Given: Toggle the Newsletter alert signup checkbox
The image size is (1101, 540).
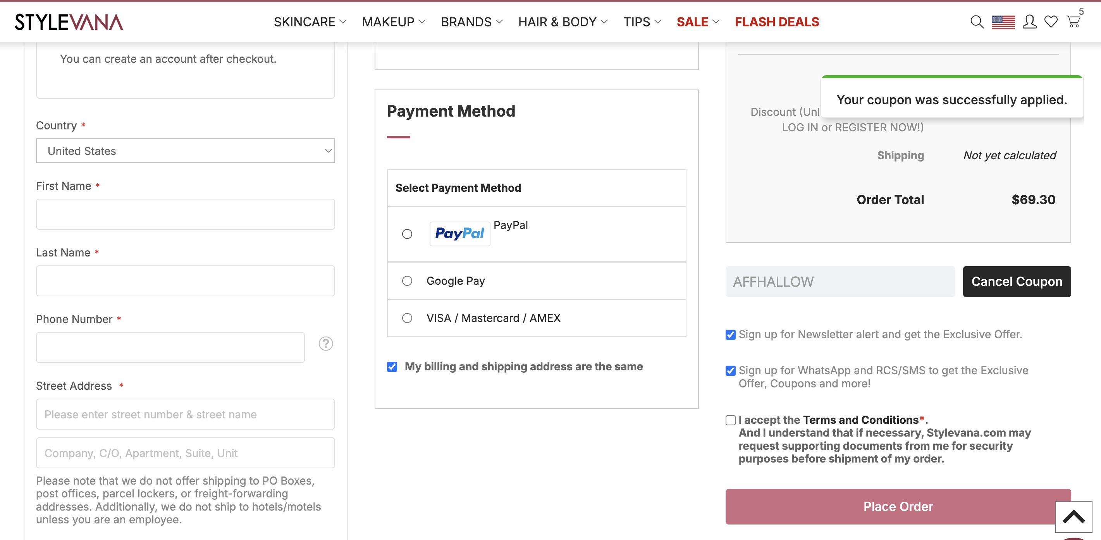Looking at the screenshot, I should 730,335.
